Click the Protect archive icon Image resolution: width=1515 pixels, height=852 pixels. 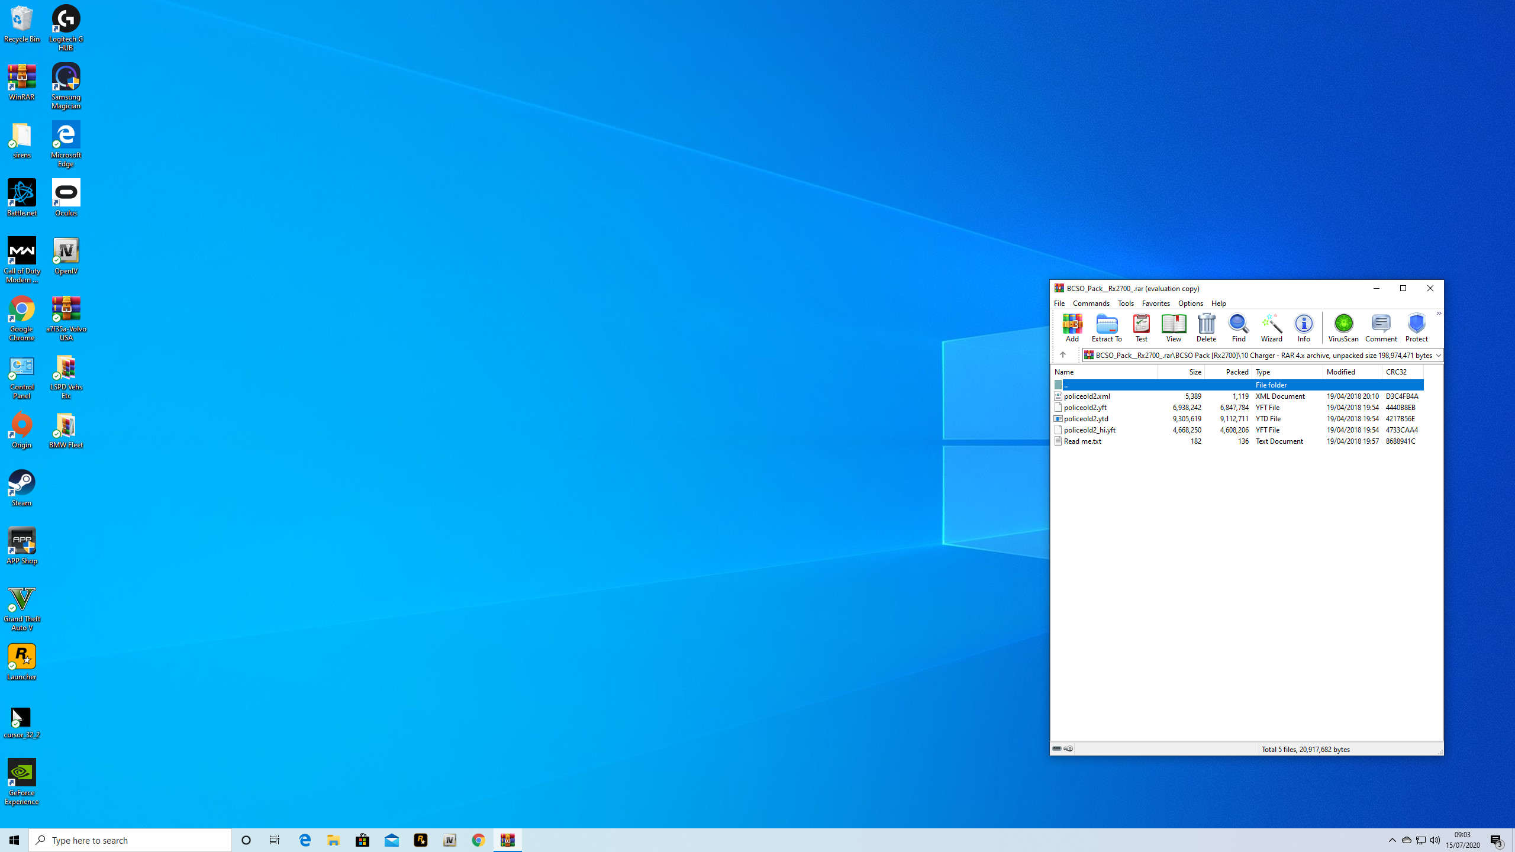(x=1416, y=328)
